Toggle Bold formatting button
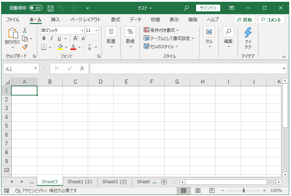The image size is (291, 196). pyautogui.click(x=44, y=39)
